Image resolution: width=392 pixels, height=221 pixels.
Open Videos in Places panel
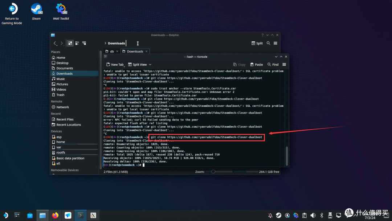61,90
